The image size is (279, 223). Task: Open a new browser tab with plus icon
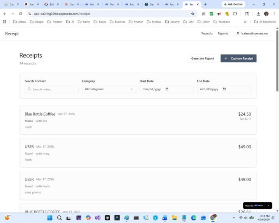[205, 4]
